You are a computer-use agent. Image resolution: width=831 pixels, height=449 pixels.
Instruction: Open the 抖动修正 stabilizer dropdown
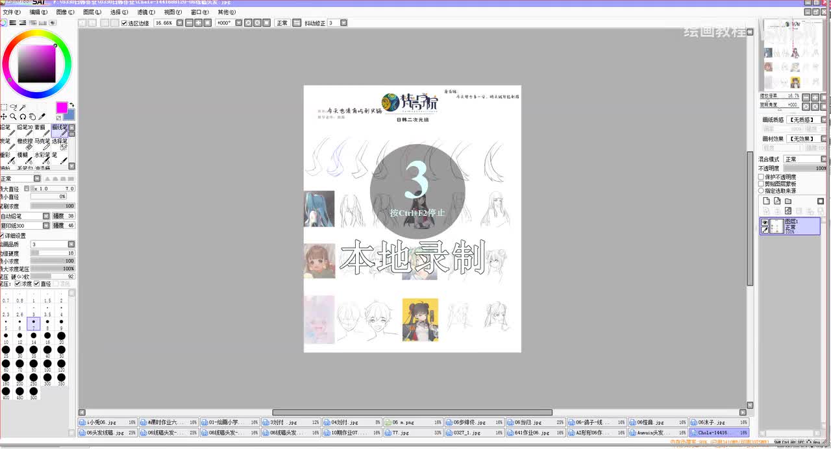click(x=343, y=23)
